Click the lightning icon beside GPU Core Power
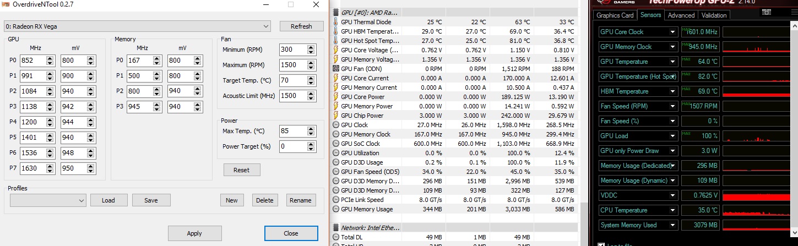The width and height of the screenshot is (798, 246). click(x=336, y=97)
